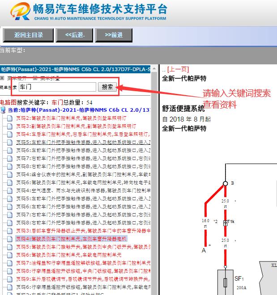Image resolution: width=277 pixels, height=295 pixels.
Task: Click the document icon of 页码5:驾驶员侧车门接触开关
Action: pyautogui.click(x=9, y=247)
